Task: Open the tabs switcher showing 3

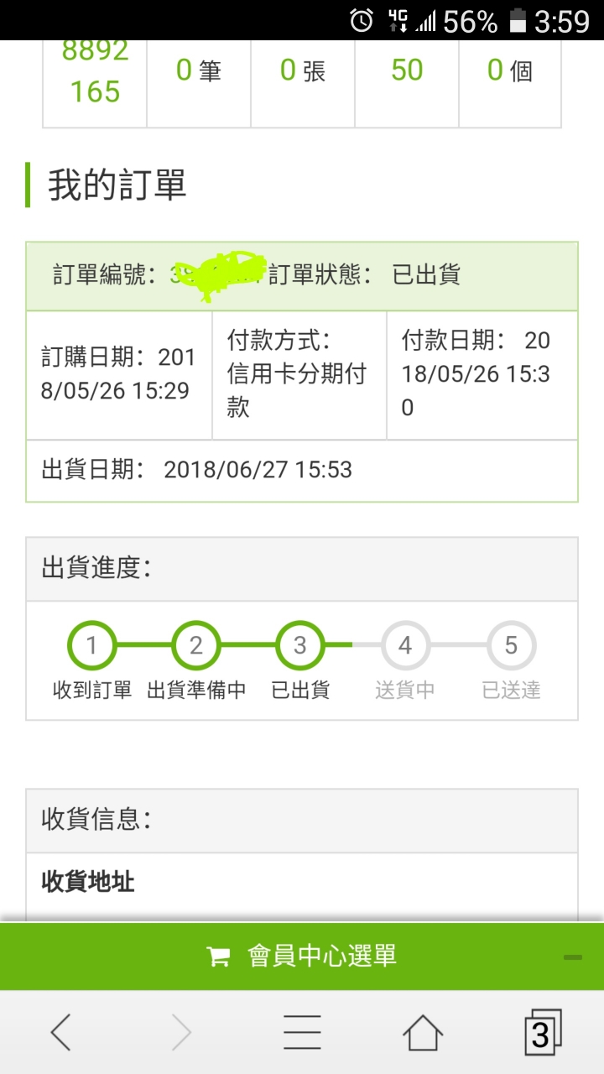Action: click(543, 1032)
